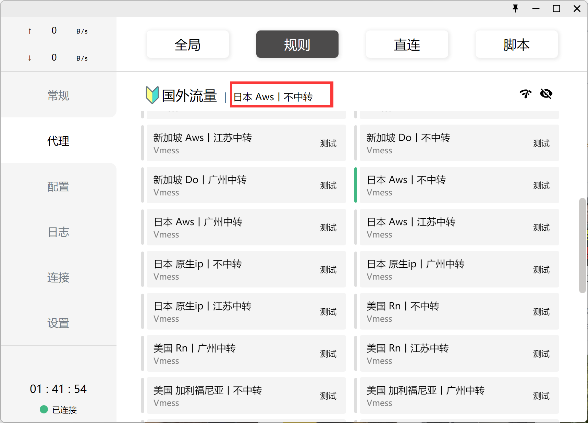Open the 常规 general page

point(58,95)
